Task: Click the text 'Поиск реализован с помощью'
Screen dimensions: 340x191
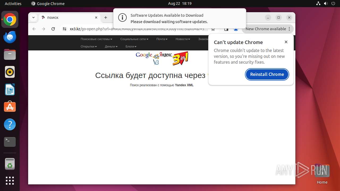Action: click(x=152, y=85)
